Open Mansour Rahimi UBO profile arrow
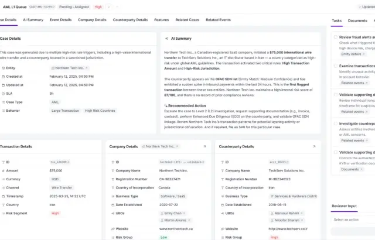Image resolution: width=375 pixels, height=240 pixels. click(x=302, y=213)
